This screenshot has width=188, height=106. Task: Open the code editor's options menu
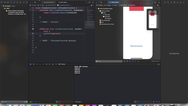pos(89,2)
